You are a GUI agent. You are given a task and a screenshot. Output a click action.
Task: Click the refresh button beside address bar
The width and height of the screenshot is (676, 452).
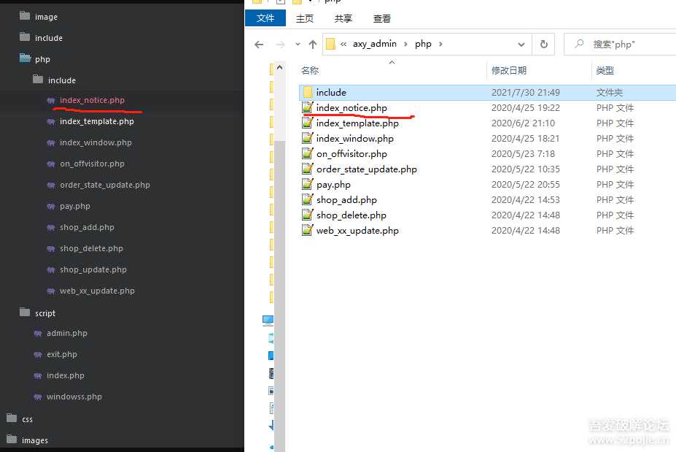point(543,45)
